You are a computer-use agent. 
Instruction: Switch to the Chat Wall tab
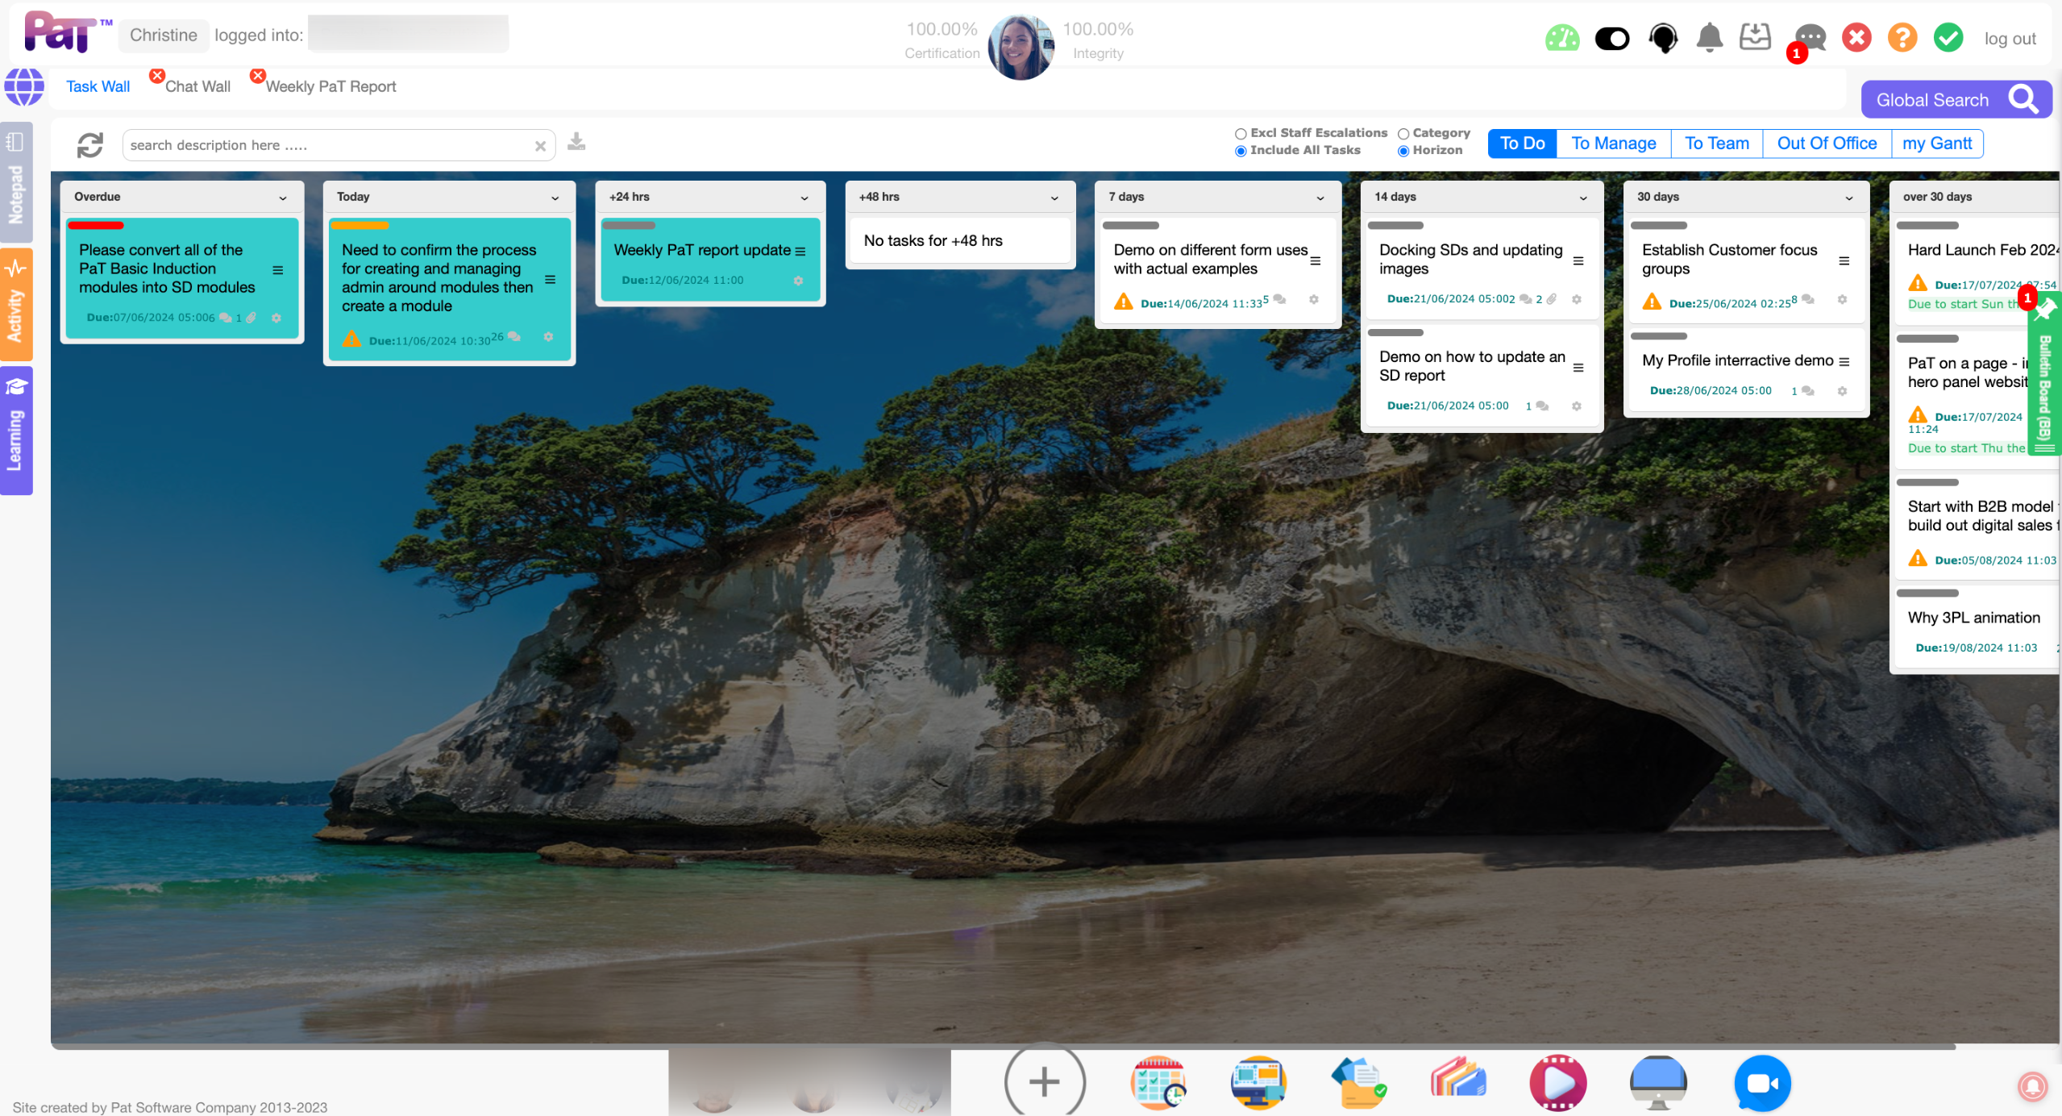point(197,86)
